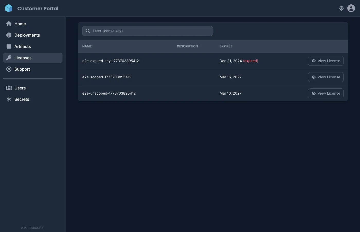Click the EXPIRES column header

[x=226, y=46]
